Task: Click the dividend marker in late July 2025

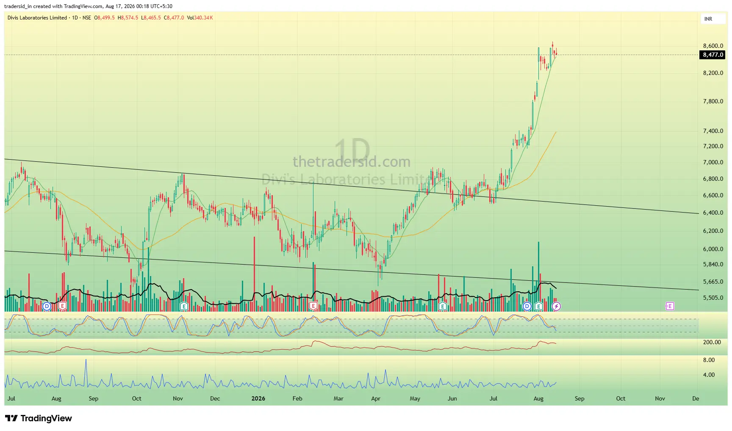Action: 47,306
